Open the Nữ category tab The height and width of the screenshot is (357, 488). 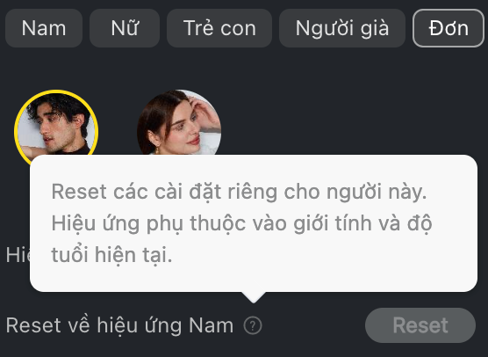pyautogui.click(x=125, y=28)
